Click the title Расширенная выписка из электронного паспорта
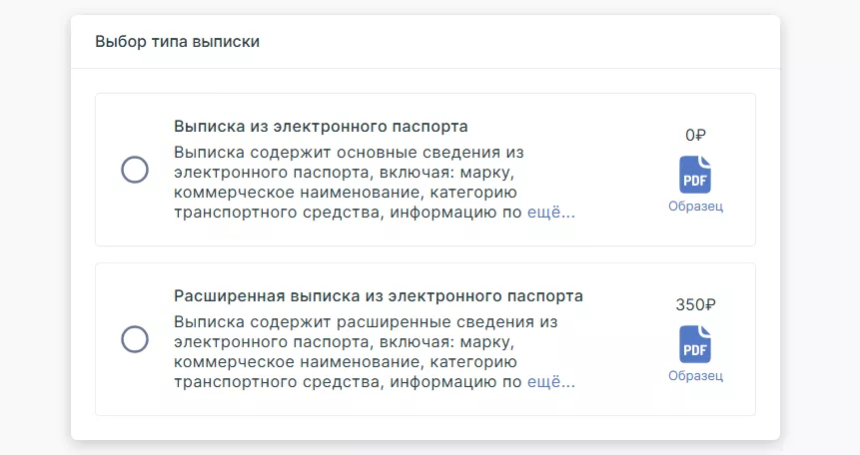 [379, 296]
